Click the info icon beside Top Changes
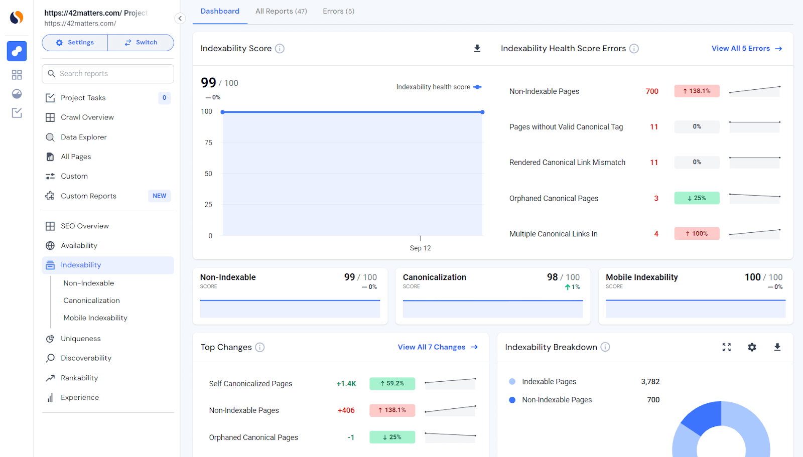 coord(260,347)
